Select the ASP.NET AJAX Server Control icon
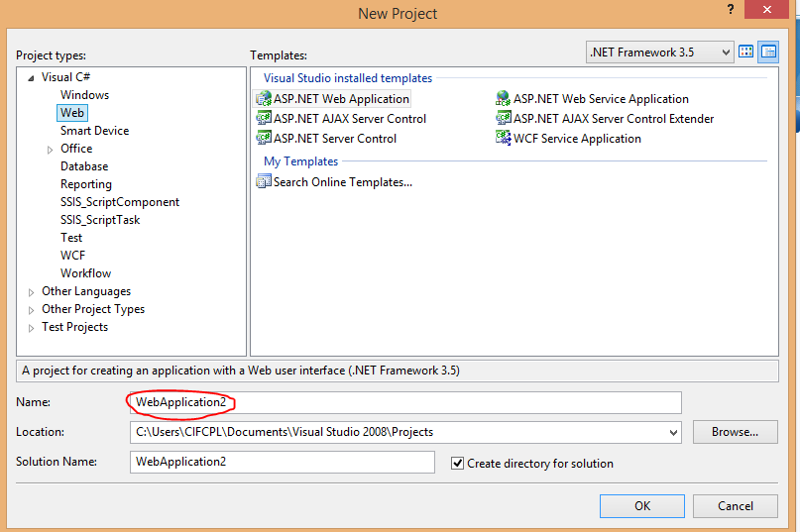The image size is (800, 532). (x=264, y=119)
